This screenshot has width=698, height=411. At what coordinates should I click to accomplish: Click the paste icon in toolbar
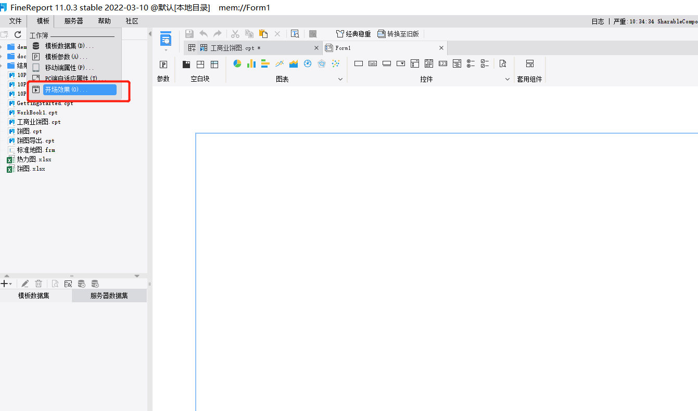tap(263, 34)
